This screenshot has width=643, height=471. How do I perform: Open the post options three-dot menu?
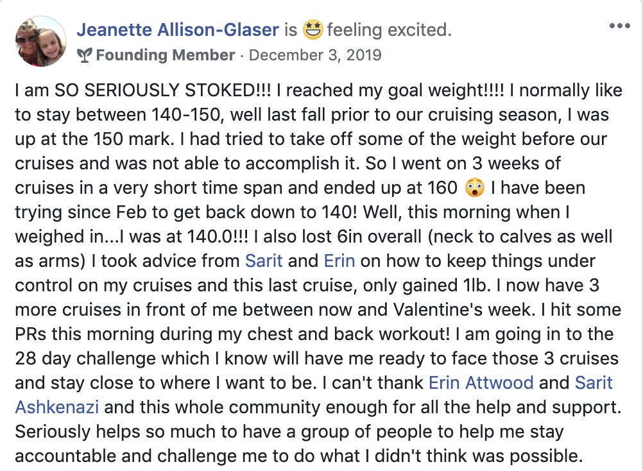coord(619,26)
